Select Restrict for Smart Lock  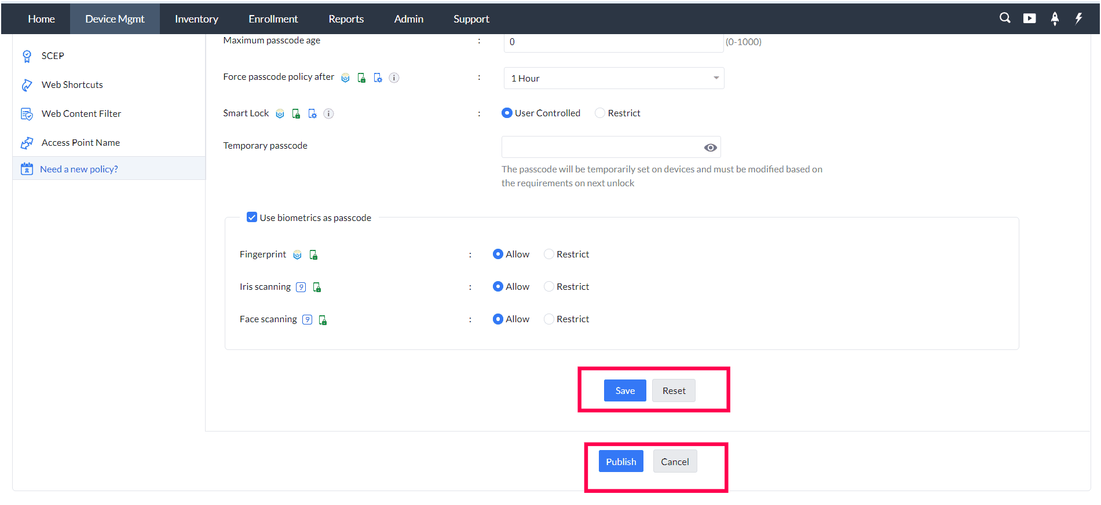click(x=600, y=113)
